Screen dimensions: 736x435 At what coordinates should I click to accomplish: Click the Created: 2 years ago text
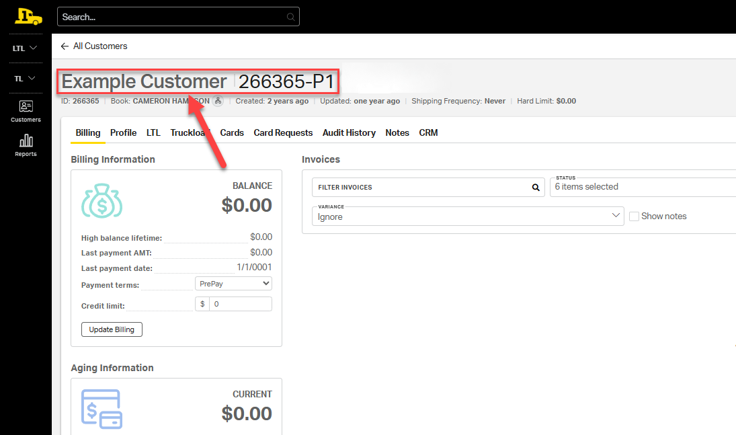pyautogui.click(x=272, y=101)
